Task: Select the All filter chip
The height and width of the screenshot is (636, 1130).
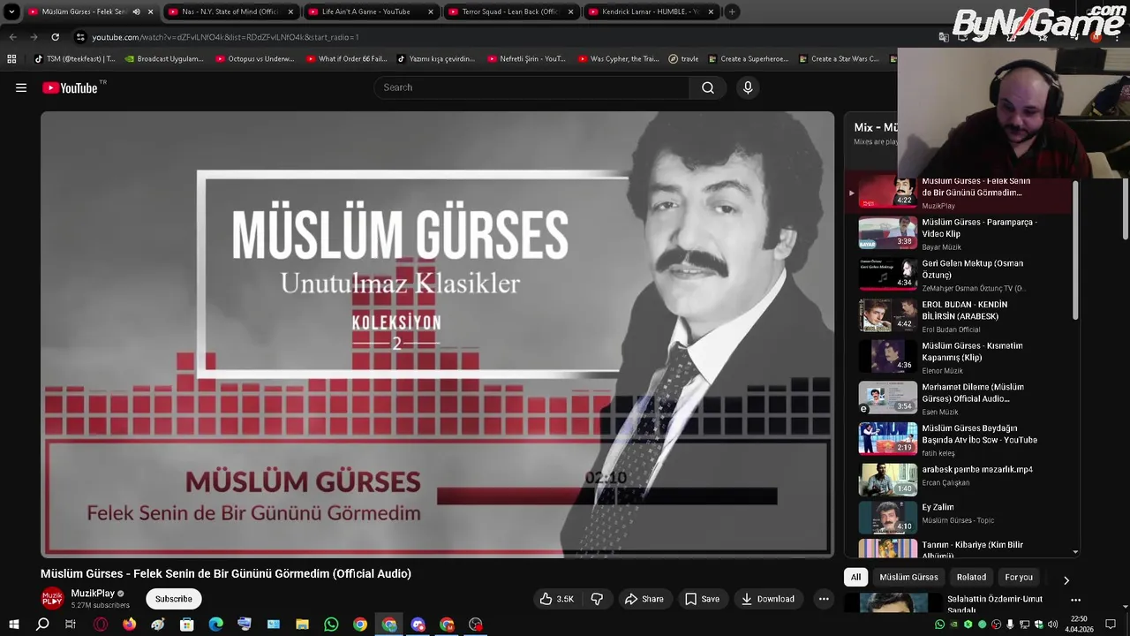Action: tap(855, 577)
